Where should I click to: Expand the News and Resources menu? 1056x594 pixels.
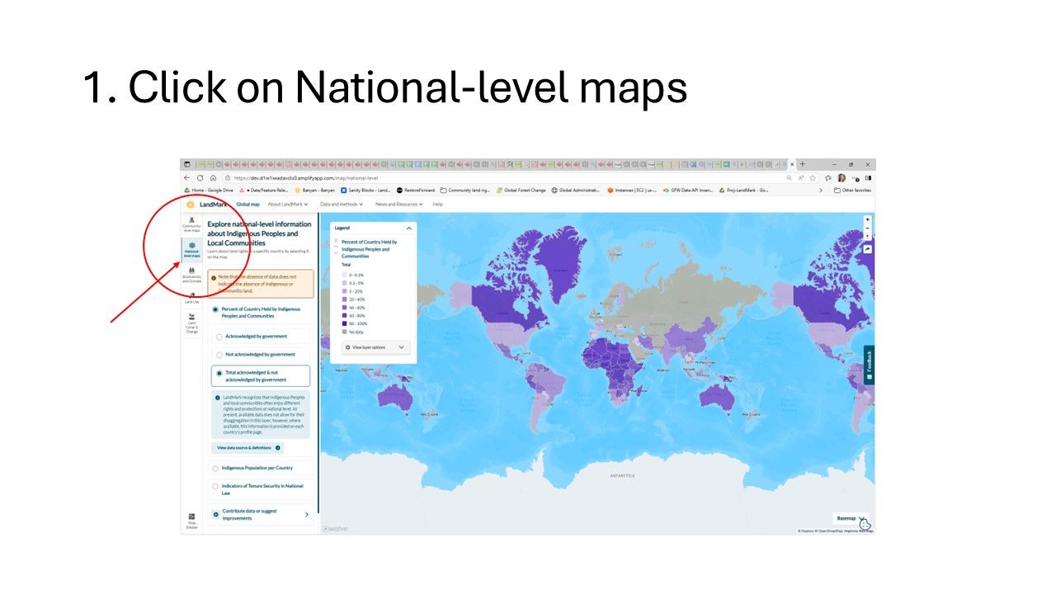tap(399, 204)
